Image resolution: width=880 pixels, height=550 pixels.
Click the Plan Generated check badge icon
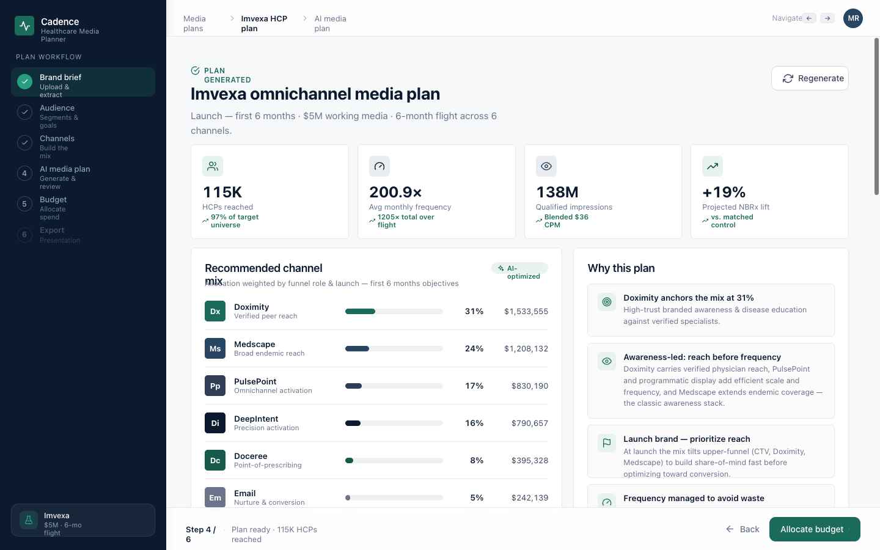point(196,71)
